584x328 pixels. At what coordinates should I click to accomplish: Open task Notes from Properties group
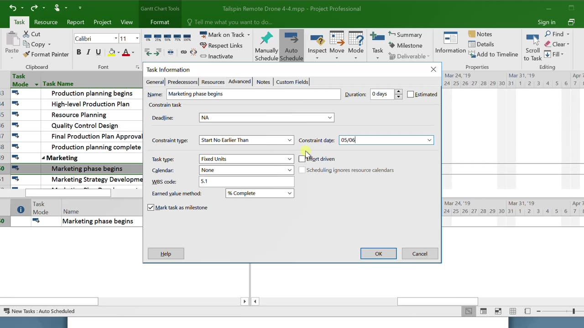480,34
